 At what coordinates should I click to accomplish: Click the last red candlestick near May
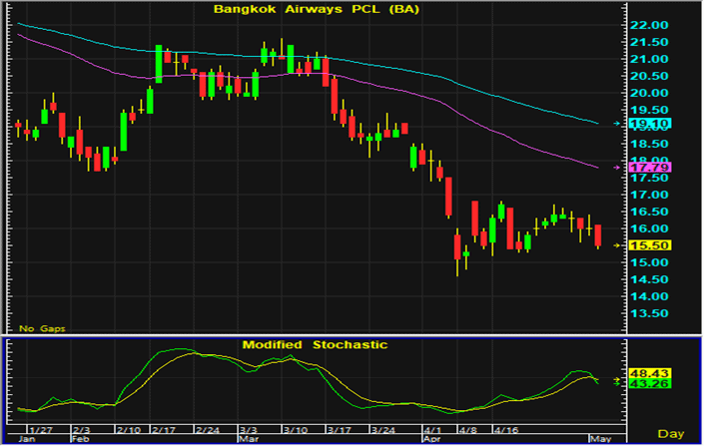[x=598, y=236]
